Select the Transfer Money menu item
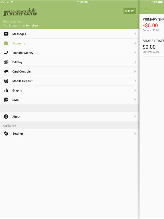This screenshot has width=164, height=219. coord(69,53)
